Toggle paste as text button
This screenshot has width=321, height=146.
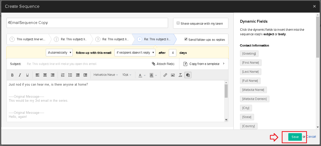pyautogui.click(x=188, y=75)
